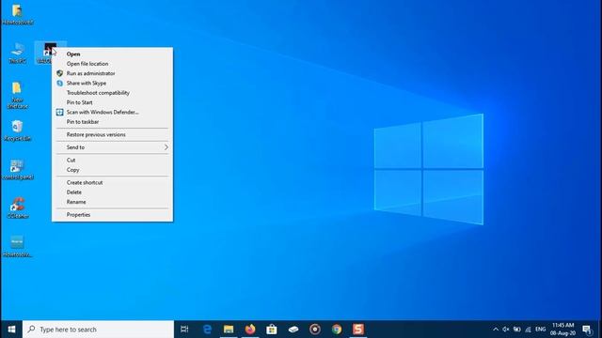Open the Action Center notifications icon
The height and width of the screenshot is (338, 602).
click(x=587, y=330)
